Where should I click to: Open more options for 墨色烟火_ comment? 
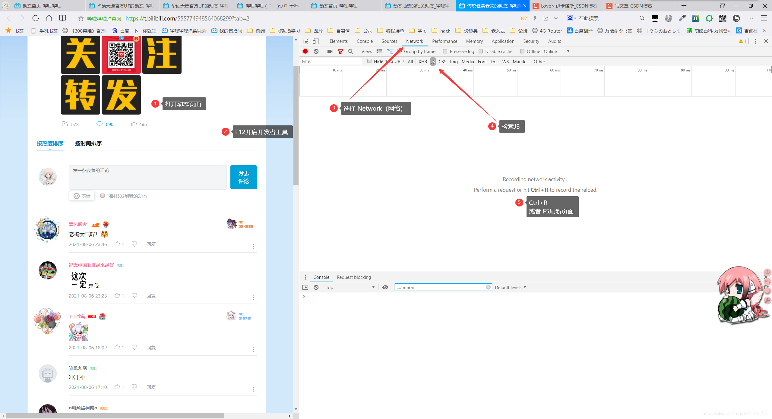click(x=254, y=247)
